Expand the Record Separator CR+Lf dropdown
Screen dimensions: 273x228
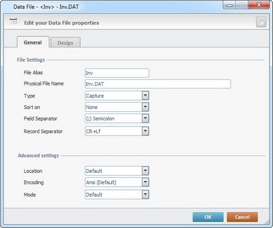pos(146,131)
